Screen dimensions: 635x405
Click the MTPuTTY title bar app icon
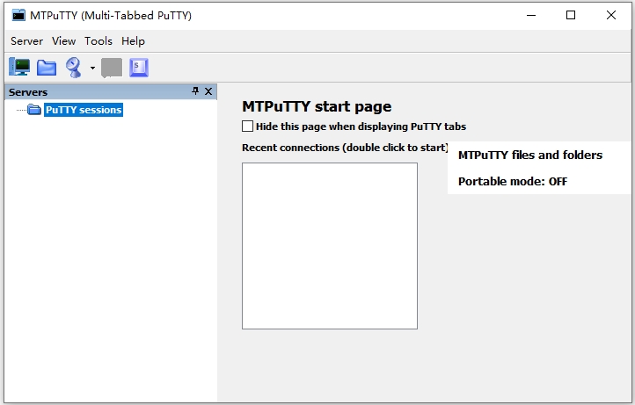[18, 15]
